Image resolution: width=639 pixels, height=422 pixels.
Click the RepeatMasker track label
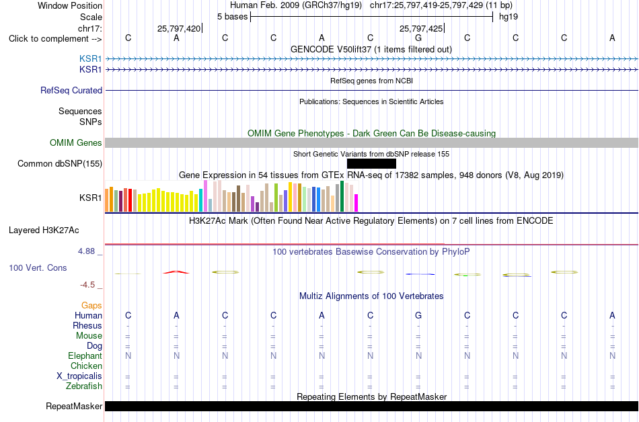pos(74,406)
